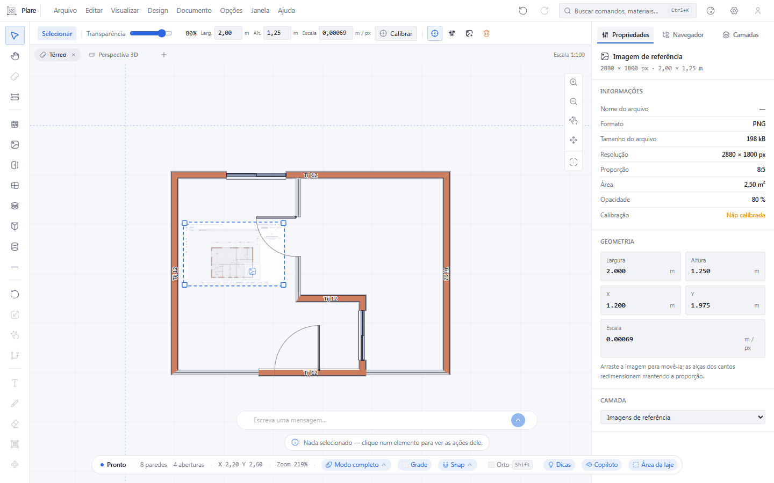This screenshot has height=483, width=774.
Task: Open the Copiloto button
Action: [x=602, y=465]
